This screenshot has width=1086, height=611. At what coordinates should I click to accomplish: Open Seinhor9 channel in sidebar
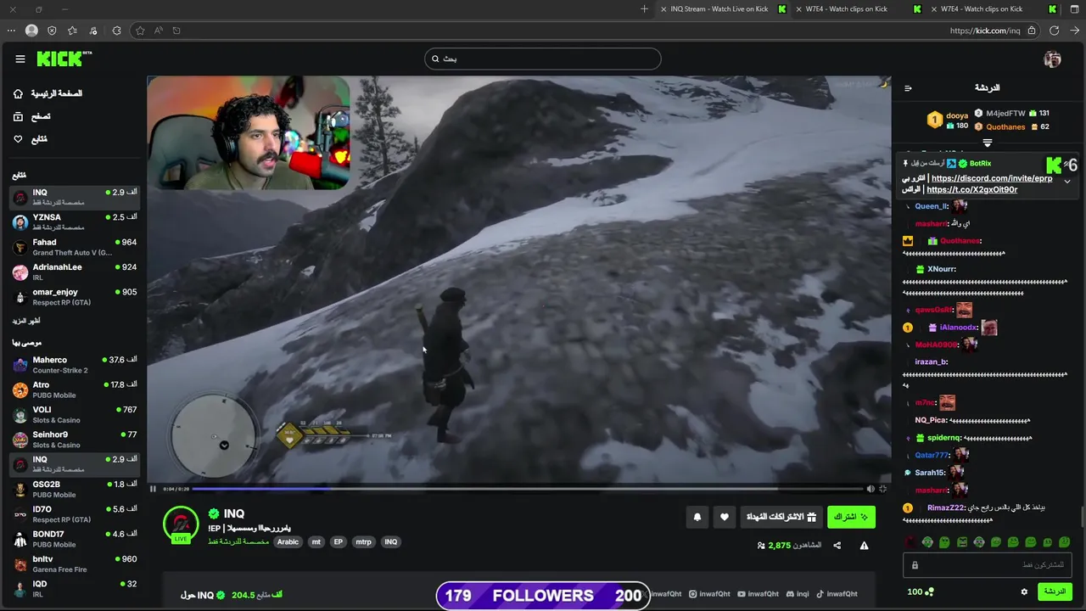(x=75, y=440)
